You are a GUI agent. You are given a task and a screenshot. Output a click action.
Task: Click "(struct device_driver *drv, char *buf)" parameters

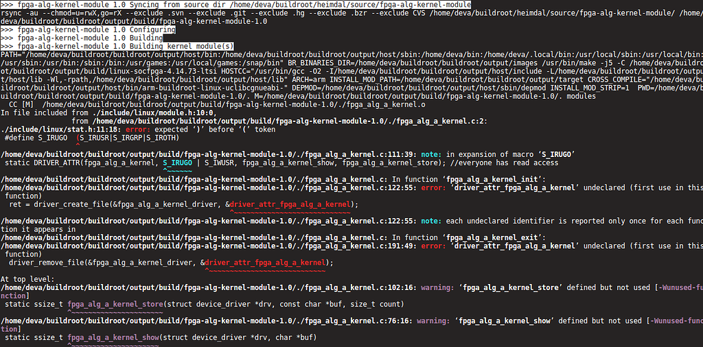point(238,337)
